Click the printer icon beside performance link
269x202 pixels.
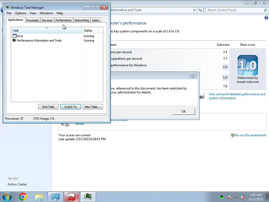click(203, 96)
